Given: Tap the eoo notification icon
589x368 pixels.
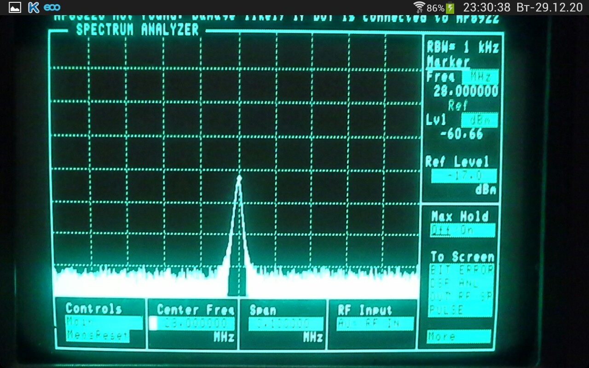Looking at the screenshot, I should 52,8.
